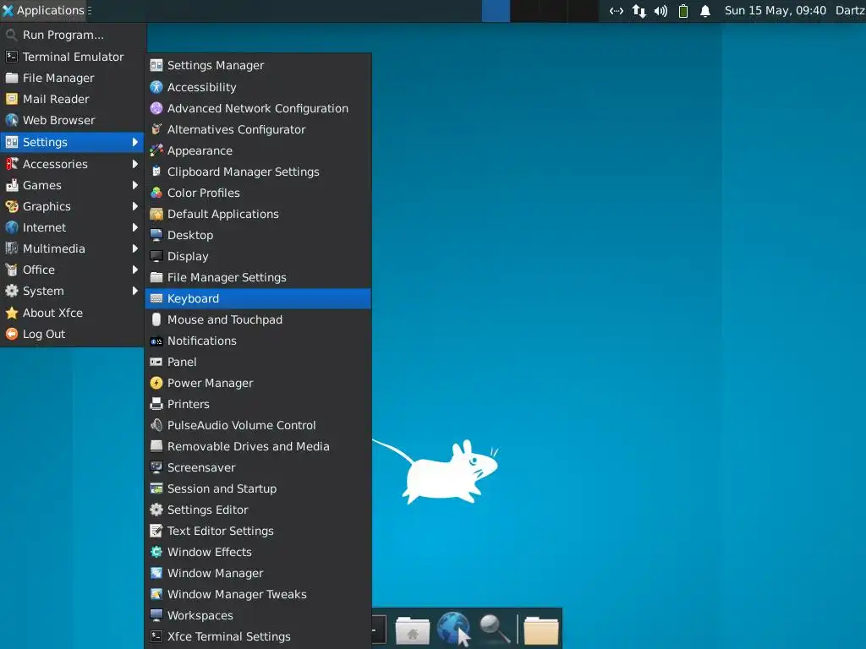
Task: Open Panel settings entry
Action: 258,362
